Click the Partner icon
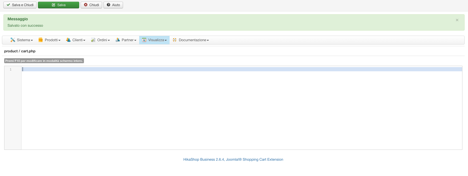Screen dimensions: 468x176 (x=118, y=40)
